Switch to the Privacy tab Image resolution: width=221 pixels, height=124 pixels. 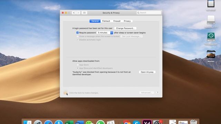point(127,21)
